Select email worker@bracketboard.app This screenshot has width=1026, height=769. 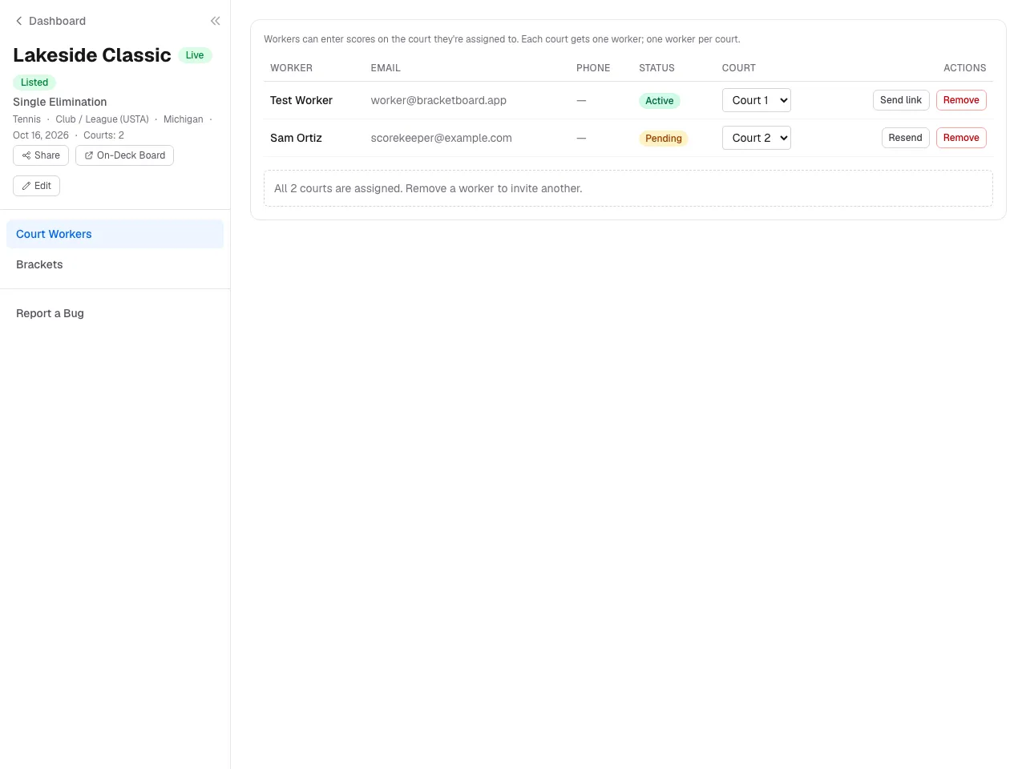438,100
